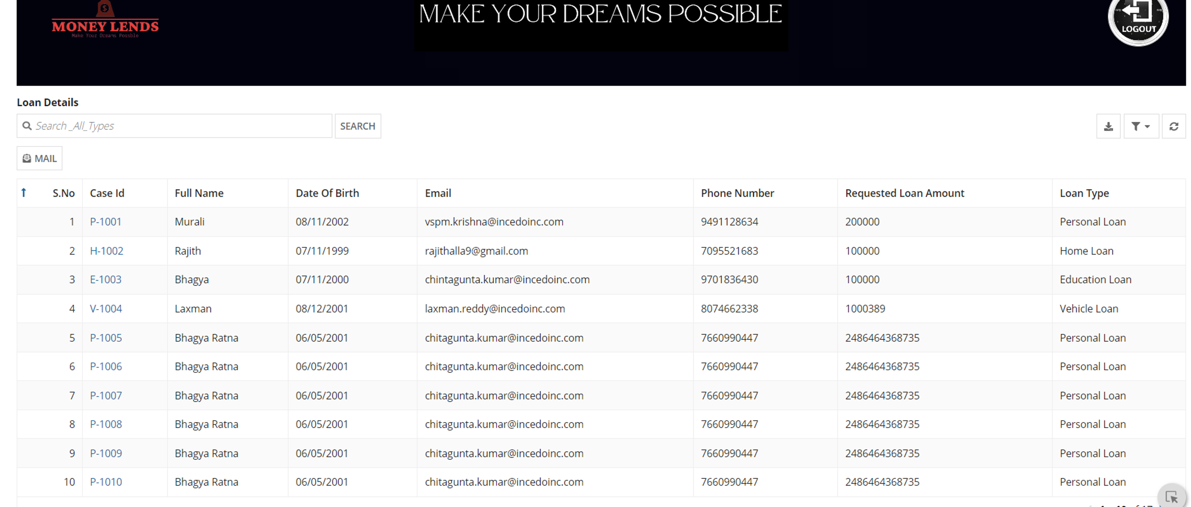Sort by S.No column header
This screenshot has width=1191, height=507.
coord(63,193)
